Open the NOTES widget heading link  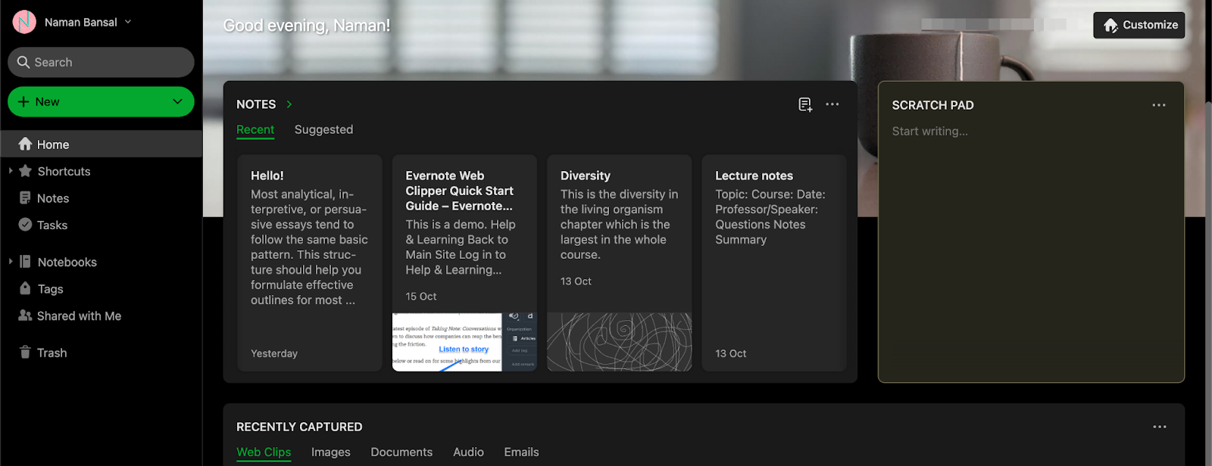coord(256,104)
